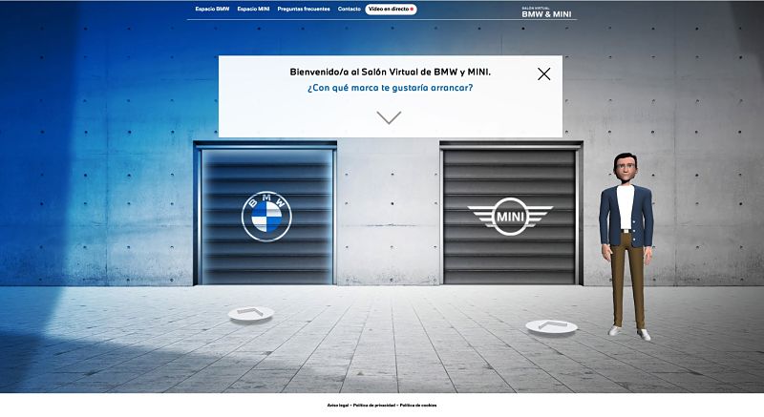The image size is (764, 417).
Task: Select the MINI winged logo on the door
Action: click(x=510, y=217)
